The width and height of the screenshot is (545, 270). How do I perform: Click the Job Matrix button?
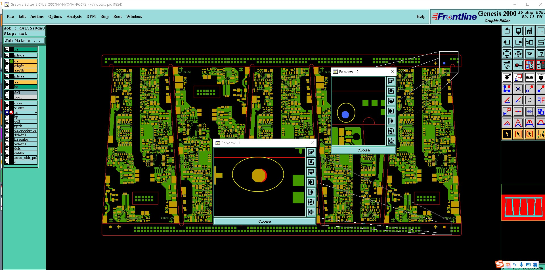24,41
